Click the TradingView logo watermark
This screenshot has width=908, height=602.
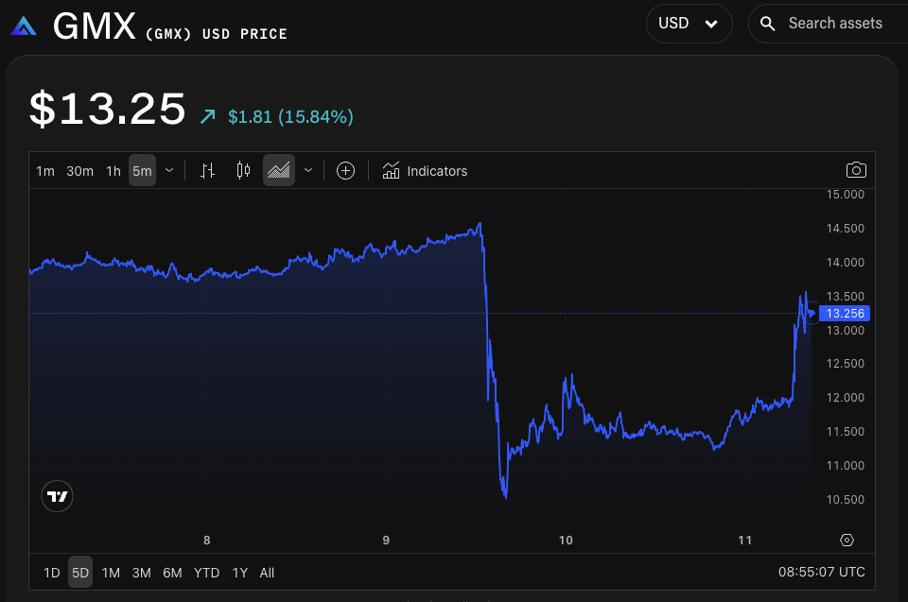click(x=57, y=495)
